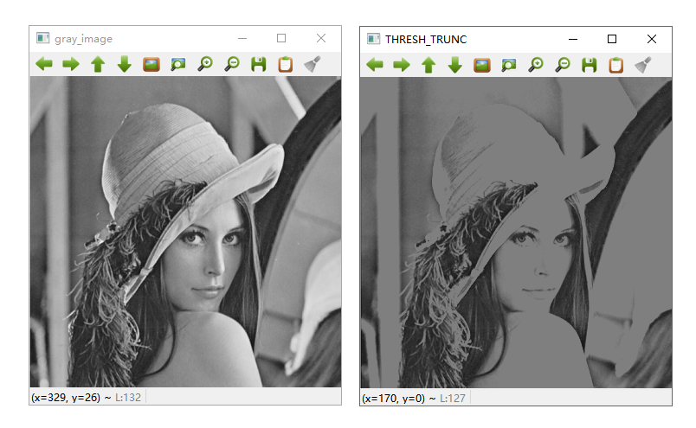Save current image in gray_image window
The height and width of the screenshot is (428, 696).
coord(259,64)
